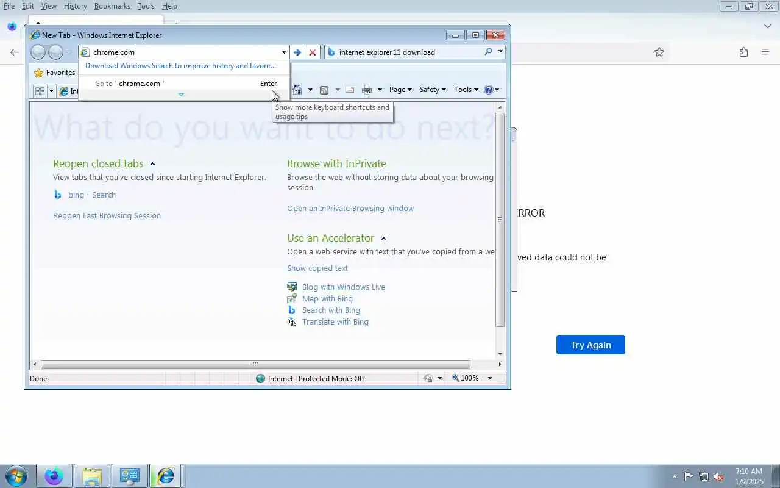
Task: Open the Print dropdown arrow
Action: tap(380, 90)
